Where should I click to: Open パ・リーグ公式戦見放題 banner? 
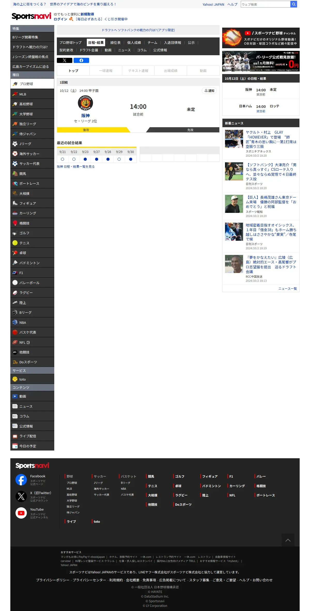click(x=261, y=61)
